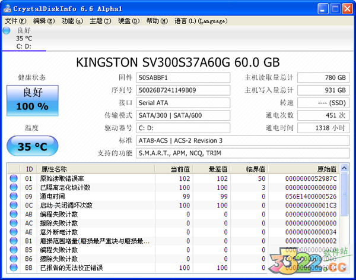Image resolution: width=356 pixels, height=280 pixels.
Task: Select the 意外断电计数 attribute row
Action: click(x=174, y=232)
